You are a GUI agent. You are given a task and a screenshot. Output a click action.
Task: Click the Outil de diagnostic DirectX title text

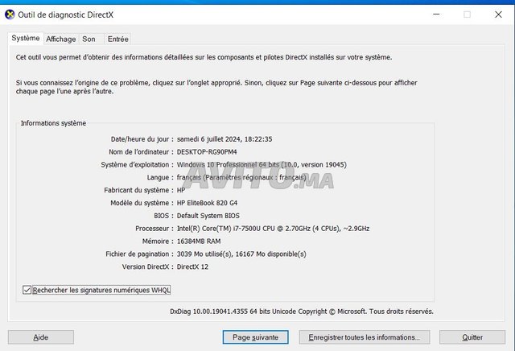[x=62, y=14]
